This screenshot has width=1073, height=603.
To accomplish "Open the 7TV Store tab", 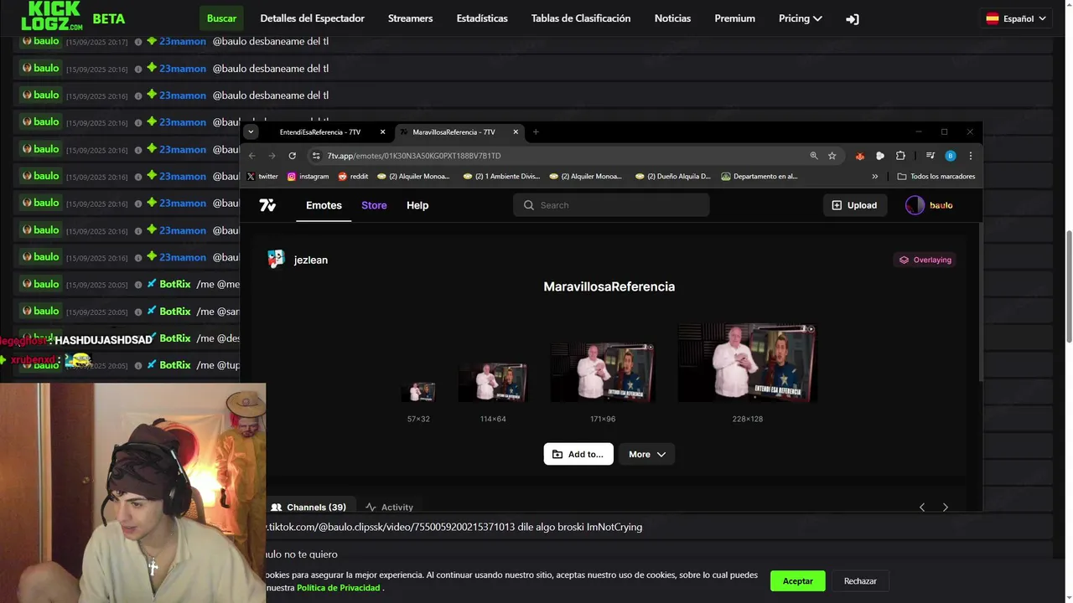I will tap(374, 205).
